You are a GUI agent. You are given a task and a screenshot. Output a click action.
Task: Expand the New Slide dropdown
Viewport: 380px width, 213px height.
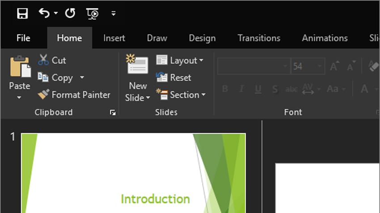(x=148, y=98)
